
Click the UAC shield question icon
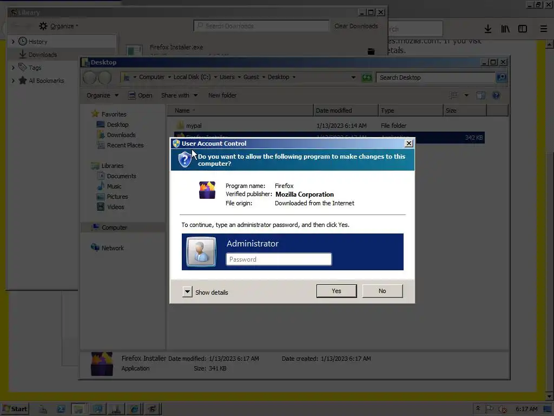coord(184,160)
